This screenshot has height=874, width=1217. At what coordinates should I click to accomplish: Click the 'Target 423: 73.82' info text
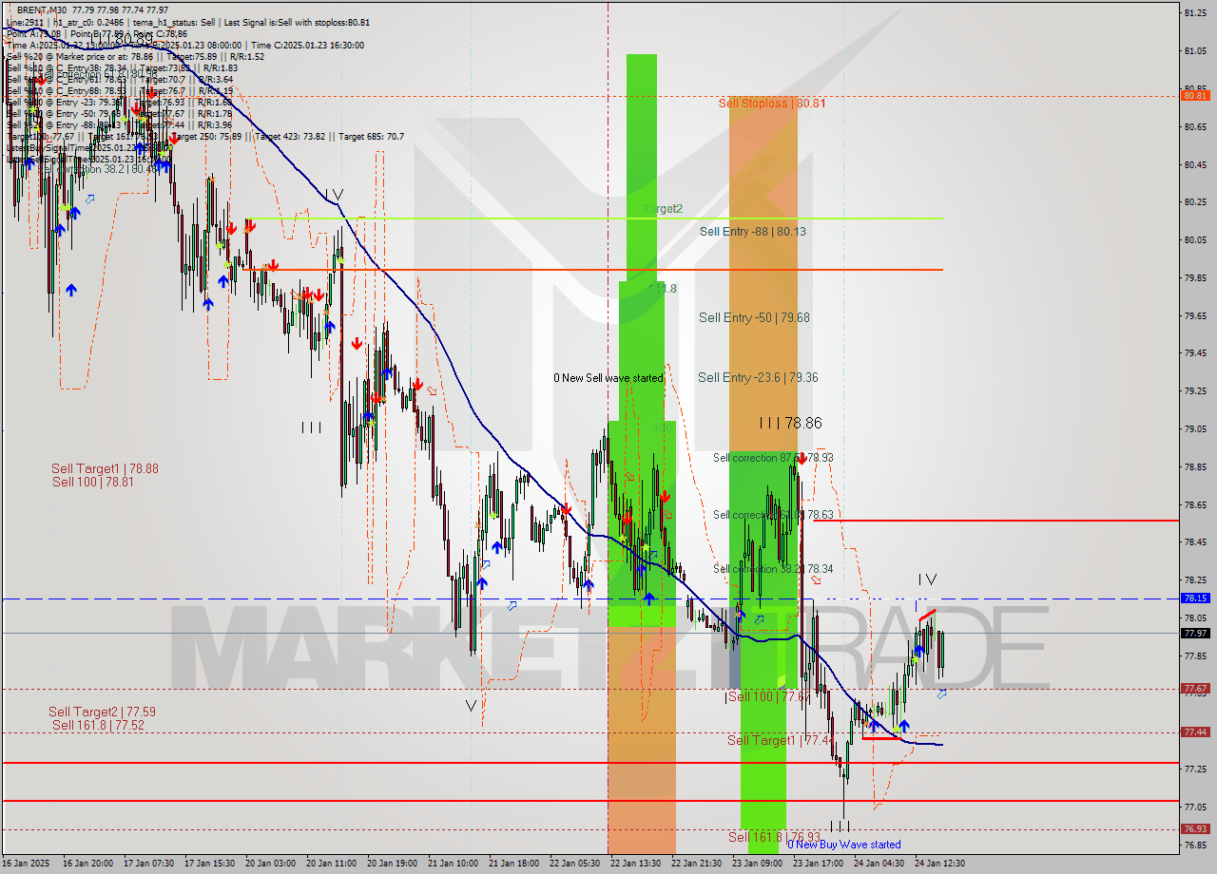(x=295, y=137)
